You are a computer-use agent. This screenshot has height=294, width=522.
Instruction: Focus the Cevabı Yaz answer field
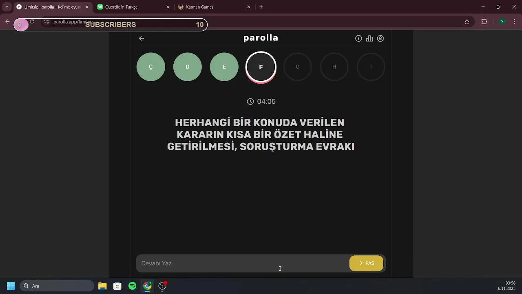coord(242,263)
